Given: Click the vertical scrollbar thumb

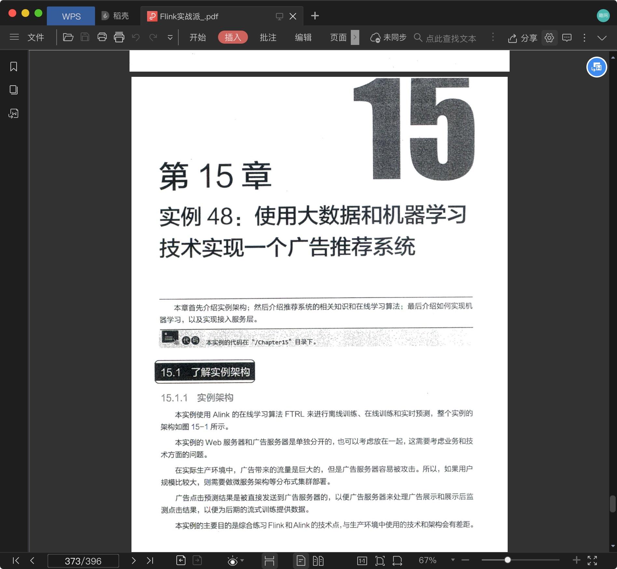Looking at the screenshot, I should click(x=613, y=504).
